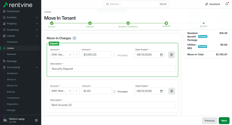The width and height of the screenshot is (232, 125).
Task: Click the Danica Lapag user name
Action: click(17, 119)
